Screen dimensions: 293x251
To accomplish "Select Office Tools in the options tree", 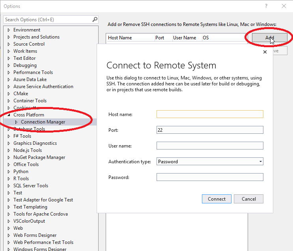I will (x=26, y=164).
